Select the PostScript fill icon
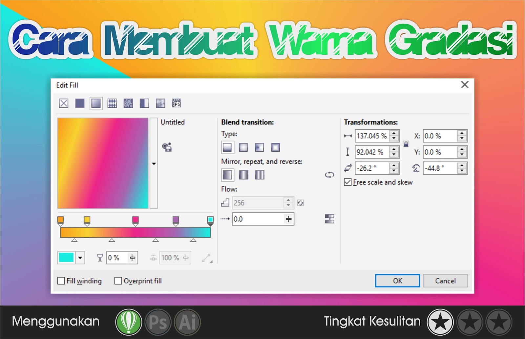 pyautogui.click(x=177, y=103)
